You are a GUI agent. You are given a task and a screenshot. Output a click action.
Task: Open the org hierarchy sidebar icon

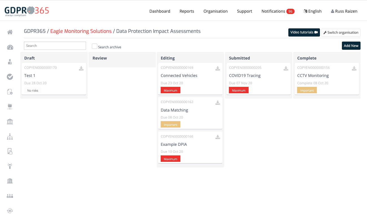pos(10,137)
